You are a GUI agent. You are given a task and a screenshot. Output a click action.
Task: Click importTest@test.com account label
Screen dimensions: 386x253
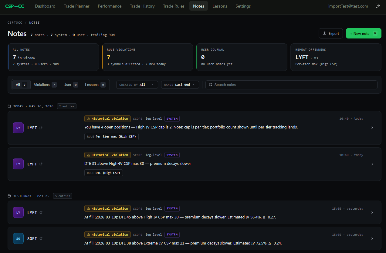click(348, 6)
